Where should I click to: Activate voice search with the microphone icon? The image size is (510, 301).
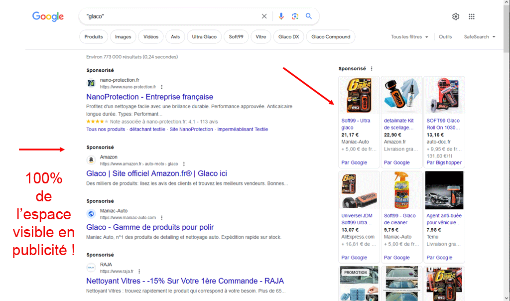coord(281,16)
